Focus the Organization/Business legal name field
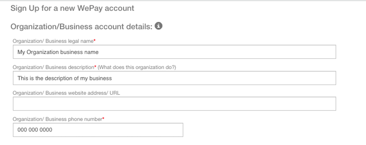This screenshot has height=145, width=366. click(x=174, y=52)
